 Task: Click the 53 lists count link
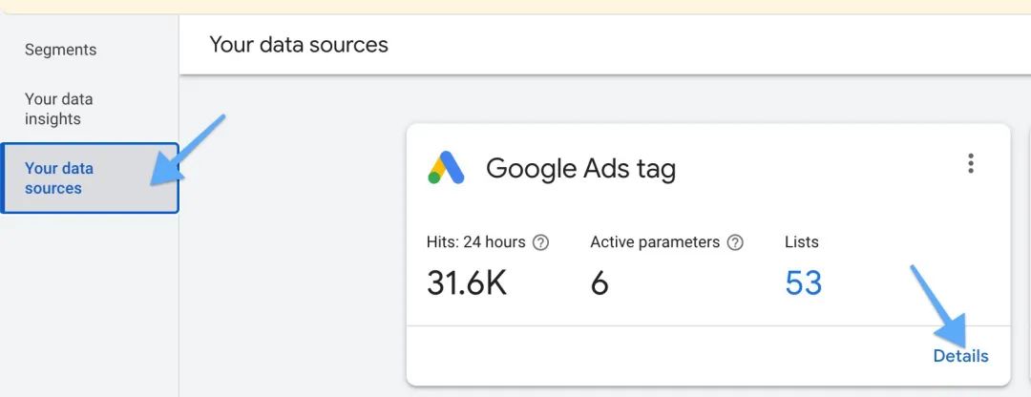[x=803, y=282]
